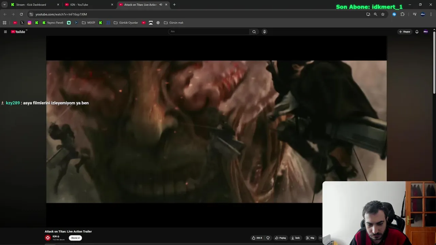Dislike the video with thumbs down
436x245 pixels.
click(268, 238)
